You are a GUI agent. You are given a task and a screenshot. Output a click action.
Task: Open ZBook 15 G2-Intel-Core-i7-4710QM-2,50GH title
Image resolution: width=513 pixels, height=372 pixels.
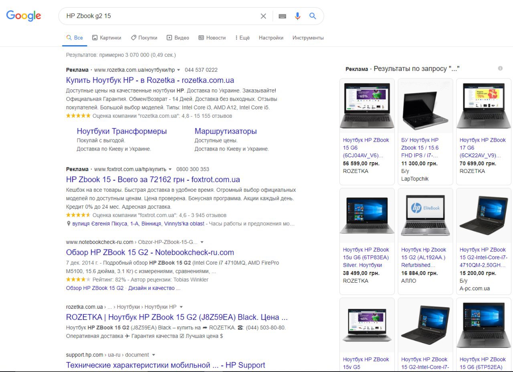[483, 257]
